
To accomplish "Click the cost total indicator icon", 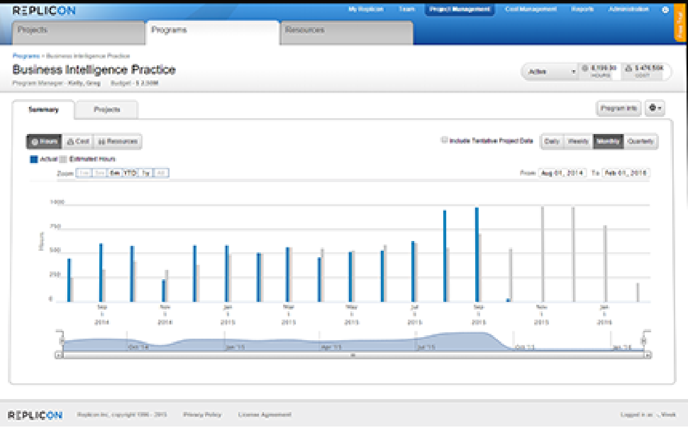I will coord(629,68).
